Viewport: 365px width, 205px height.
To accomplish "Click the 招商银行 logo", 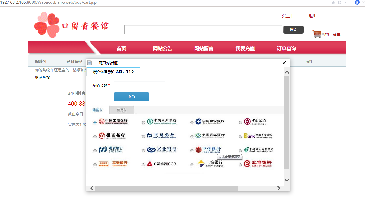I will (x=112, y=136).
